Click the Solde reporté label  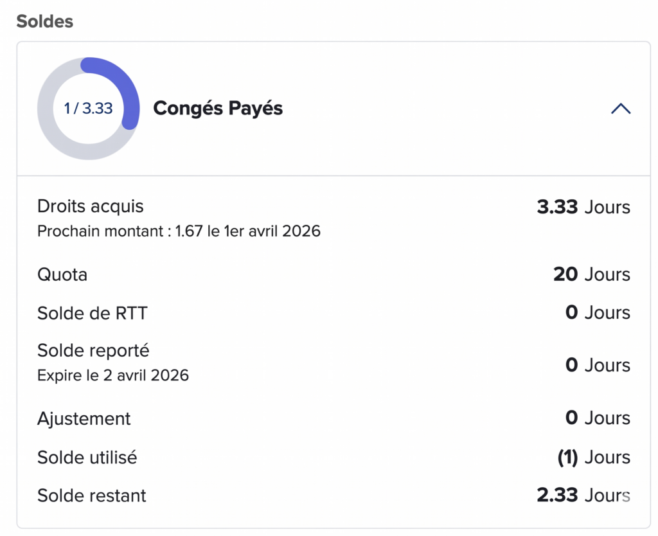tap(93, 350)
